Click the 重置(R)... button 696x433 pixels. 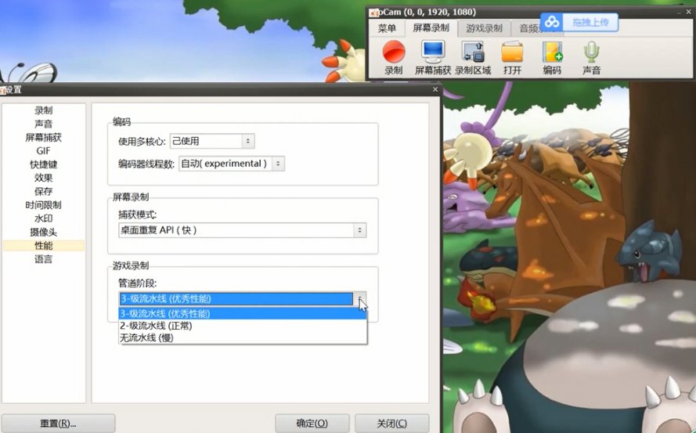pyautogui.click(x=58, y=424)
